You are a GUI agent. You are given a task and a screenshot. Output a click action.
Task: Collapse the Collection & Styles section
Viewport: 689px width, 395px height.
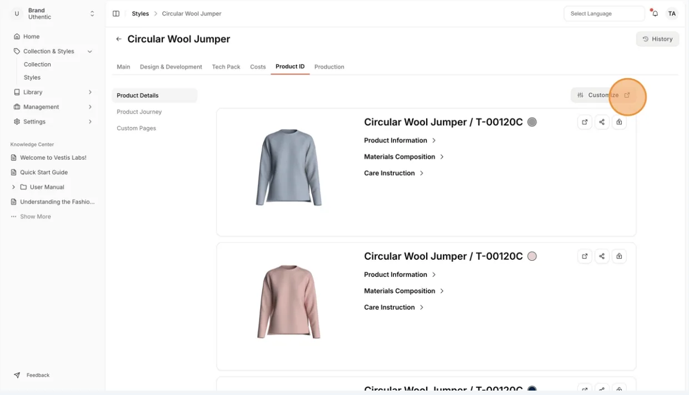point(89,52)
